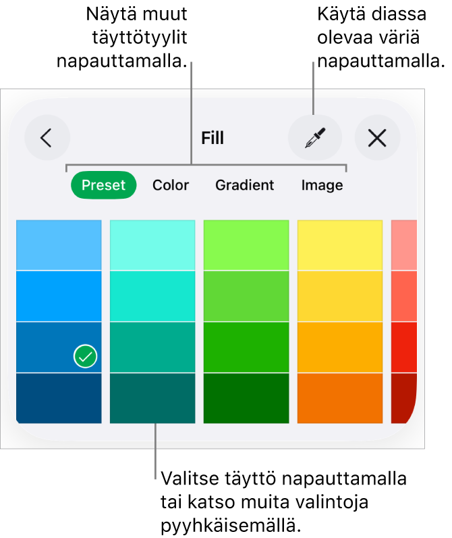
Task: Choose the darkest navy blue swatch
Action: tap(59, 398)
